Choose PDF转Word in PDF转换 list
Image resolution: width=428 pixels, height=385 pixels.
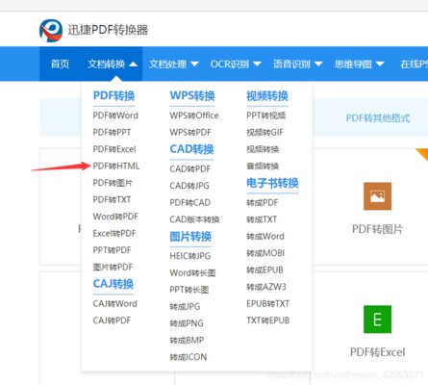tap(115, 115)
